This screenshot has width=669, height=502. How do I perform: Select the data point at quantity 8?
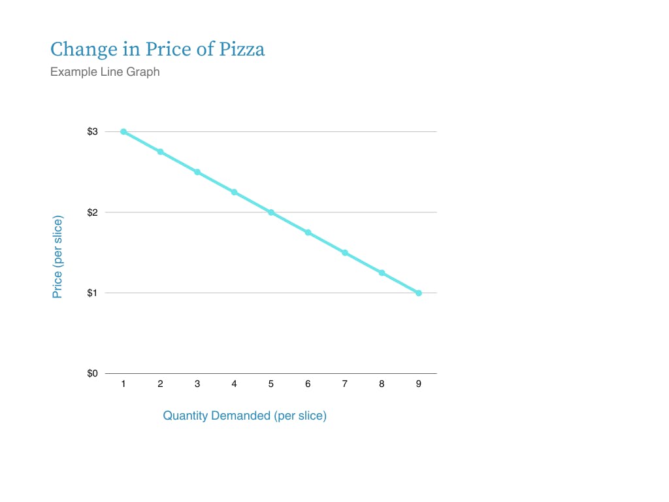pyautogui.click(x=382, y=273)
